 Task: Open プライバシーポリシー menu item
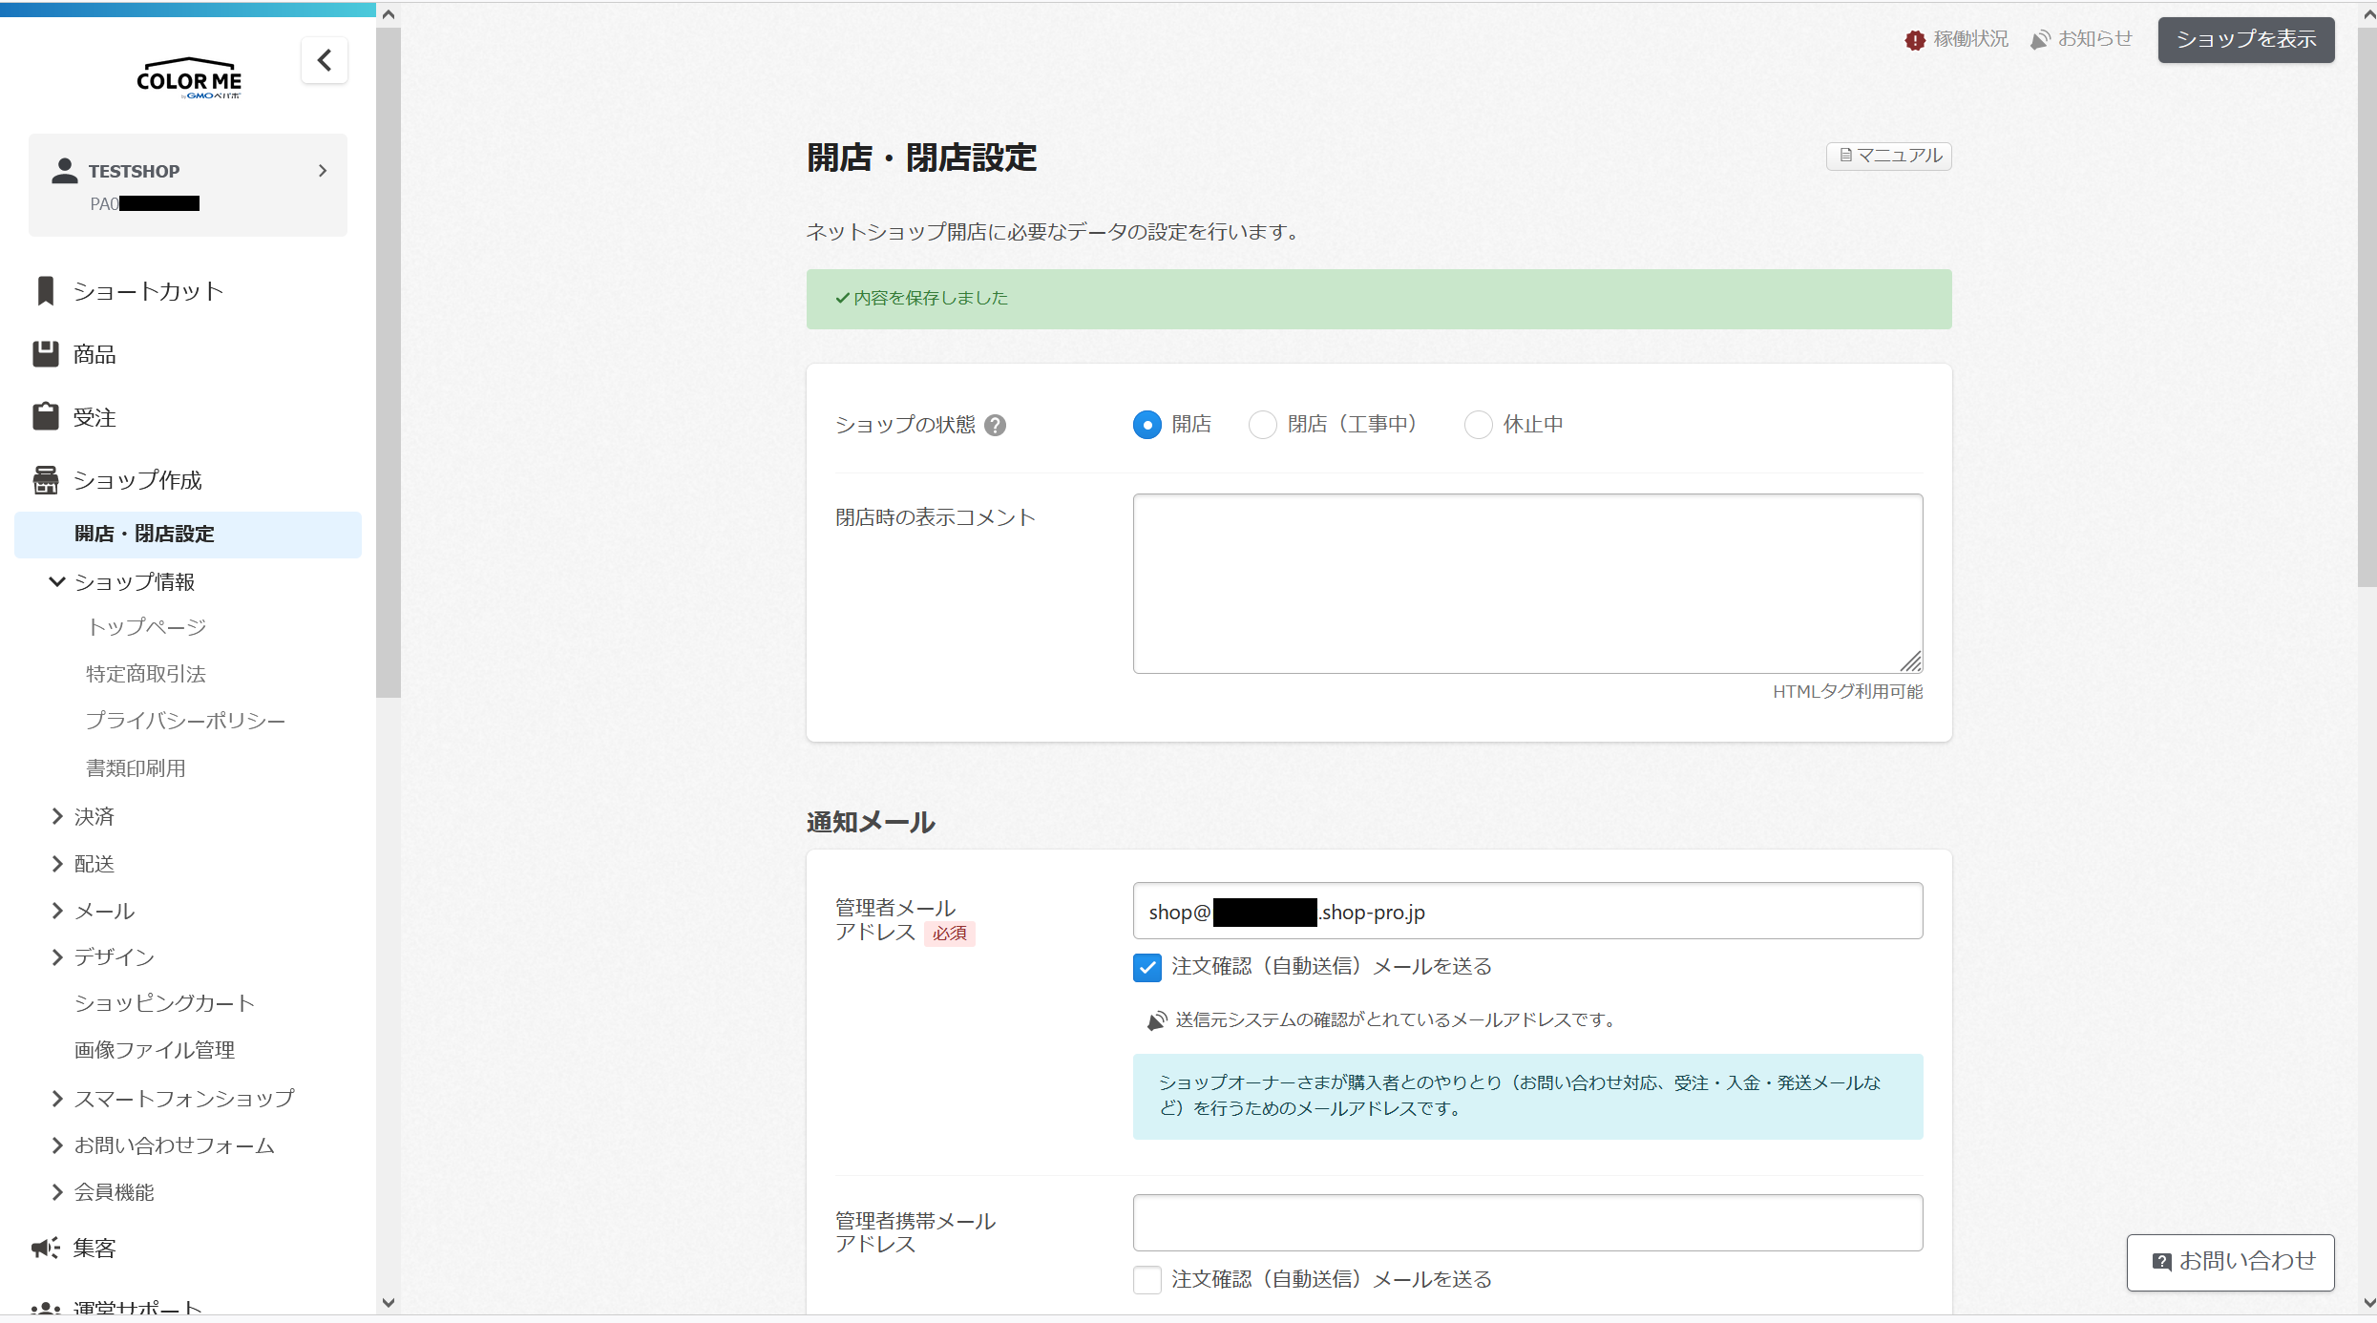click(185, 721)
